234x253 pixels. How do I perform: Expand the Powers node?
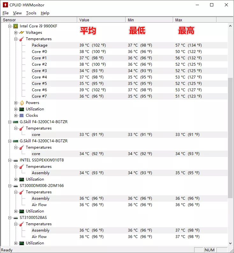point(16,103)
